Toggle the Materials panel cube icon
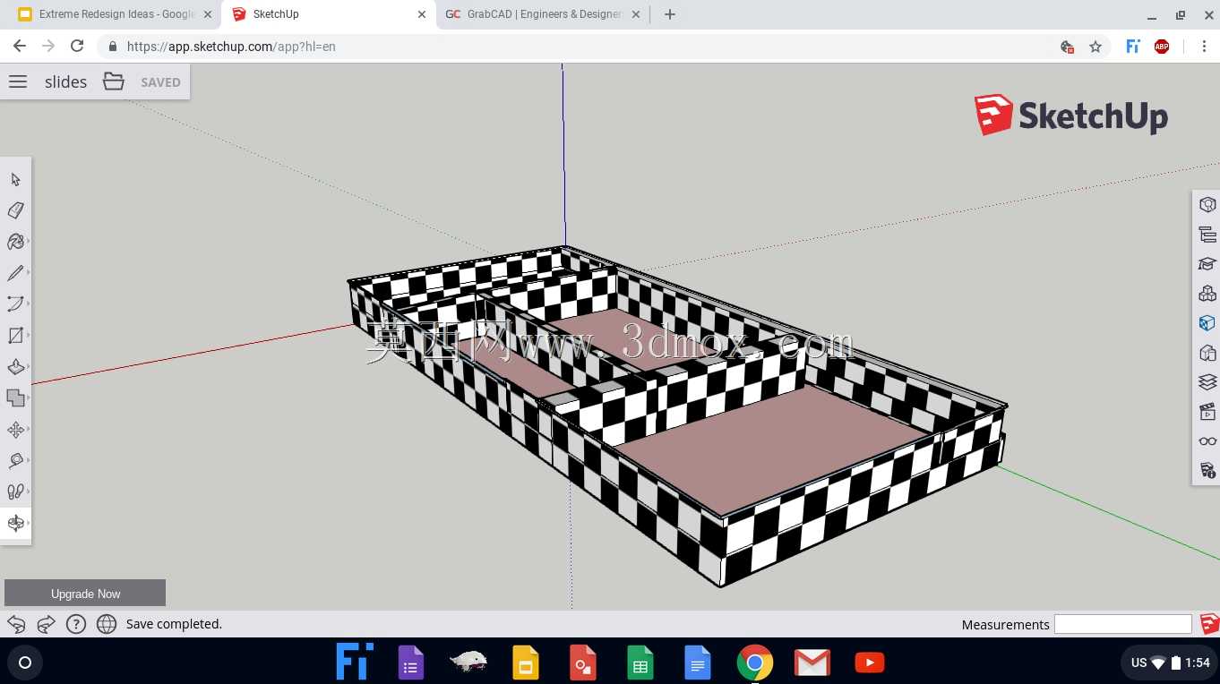The width and height of the screenshot is (1220, 684). (1207, 322)
